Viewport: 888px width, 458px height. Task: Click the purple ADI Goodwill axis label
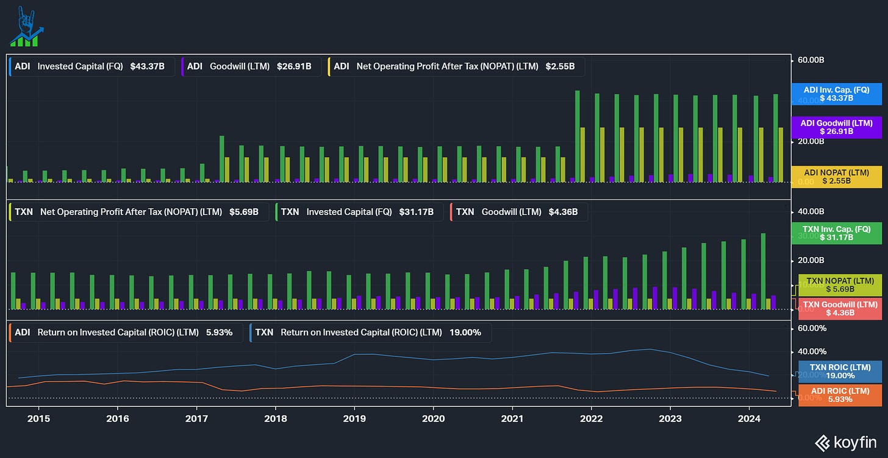click(x=836, y=127)
